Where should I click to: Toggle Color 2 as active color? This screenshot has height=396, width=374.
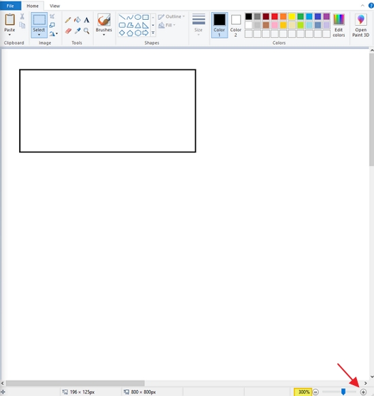tap(236, 25)
